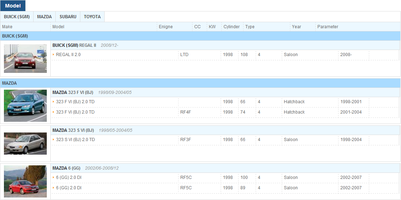Click the 89 KW value

point(243,188)
